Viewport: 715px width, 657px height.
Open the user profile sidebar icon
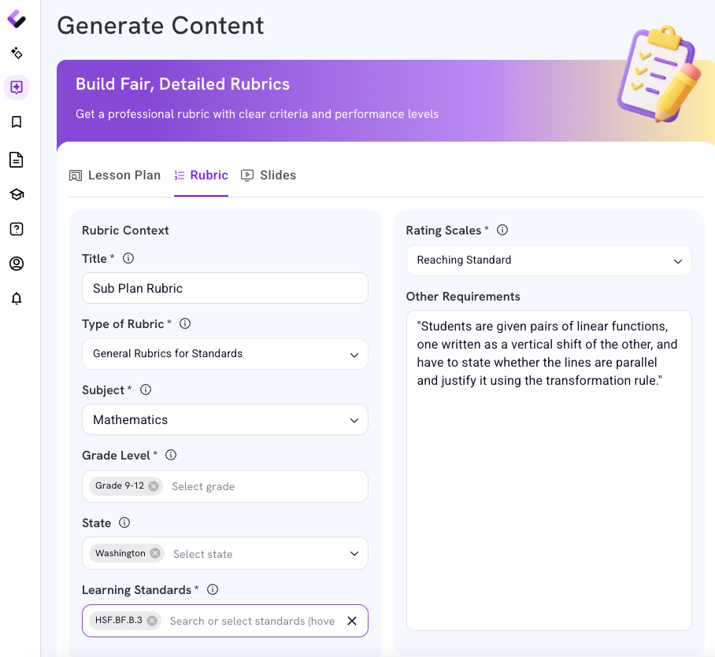click(17, 264)
